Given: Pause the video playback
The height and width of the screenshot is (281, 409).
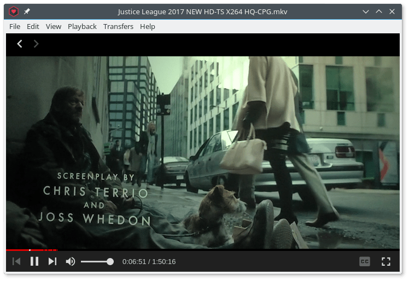Looking at the screenshot, I should pyautogui.click(x=34, y=261).
